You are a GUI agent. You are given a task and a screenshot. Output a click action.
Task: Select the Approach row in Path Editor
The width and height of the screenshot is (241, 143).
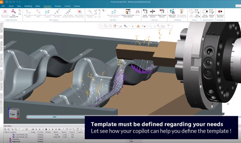(x=17, y=141)
